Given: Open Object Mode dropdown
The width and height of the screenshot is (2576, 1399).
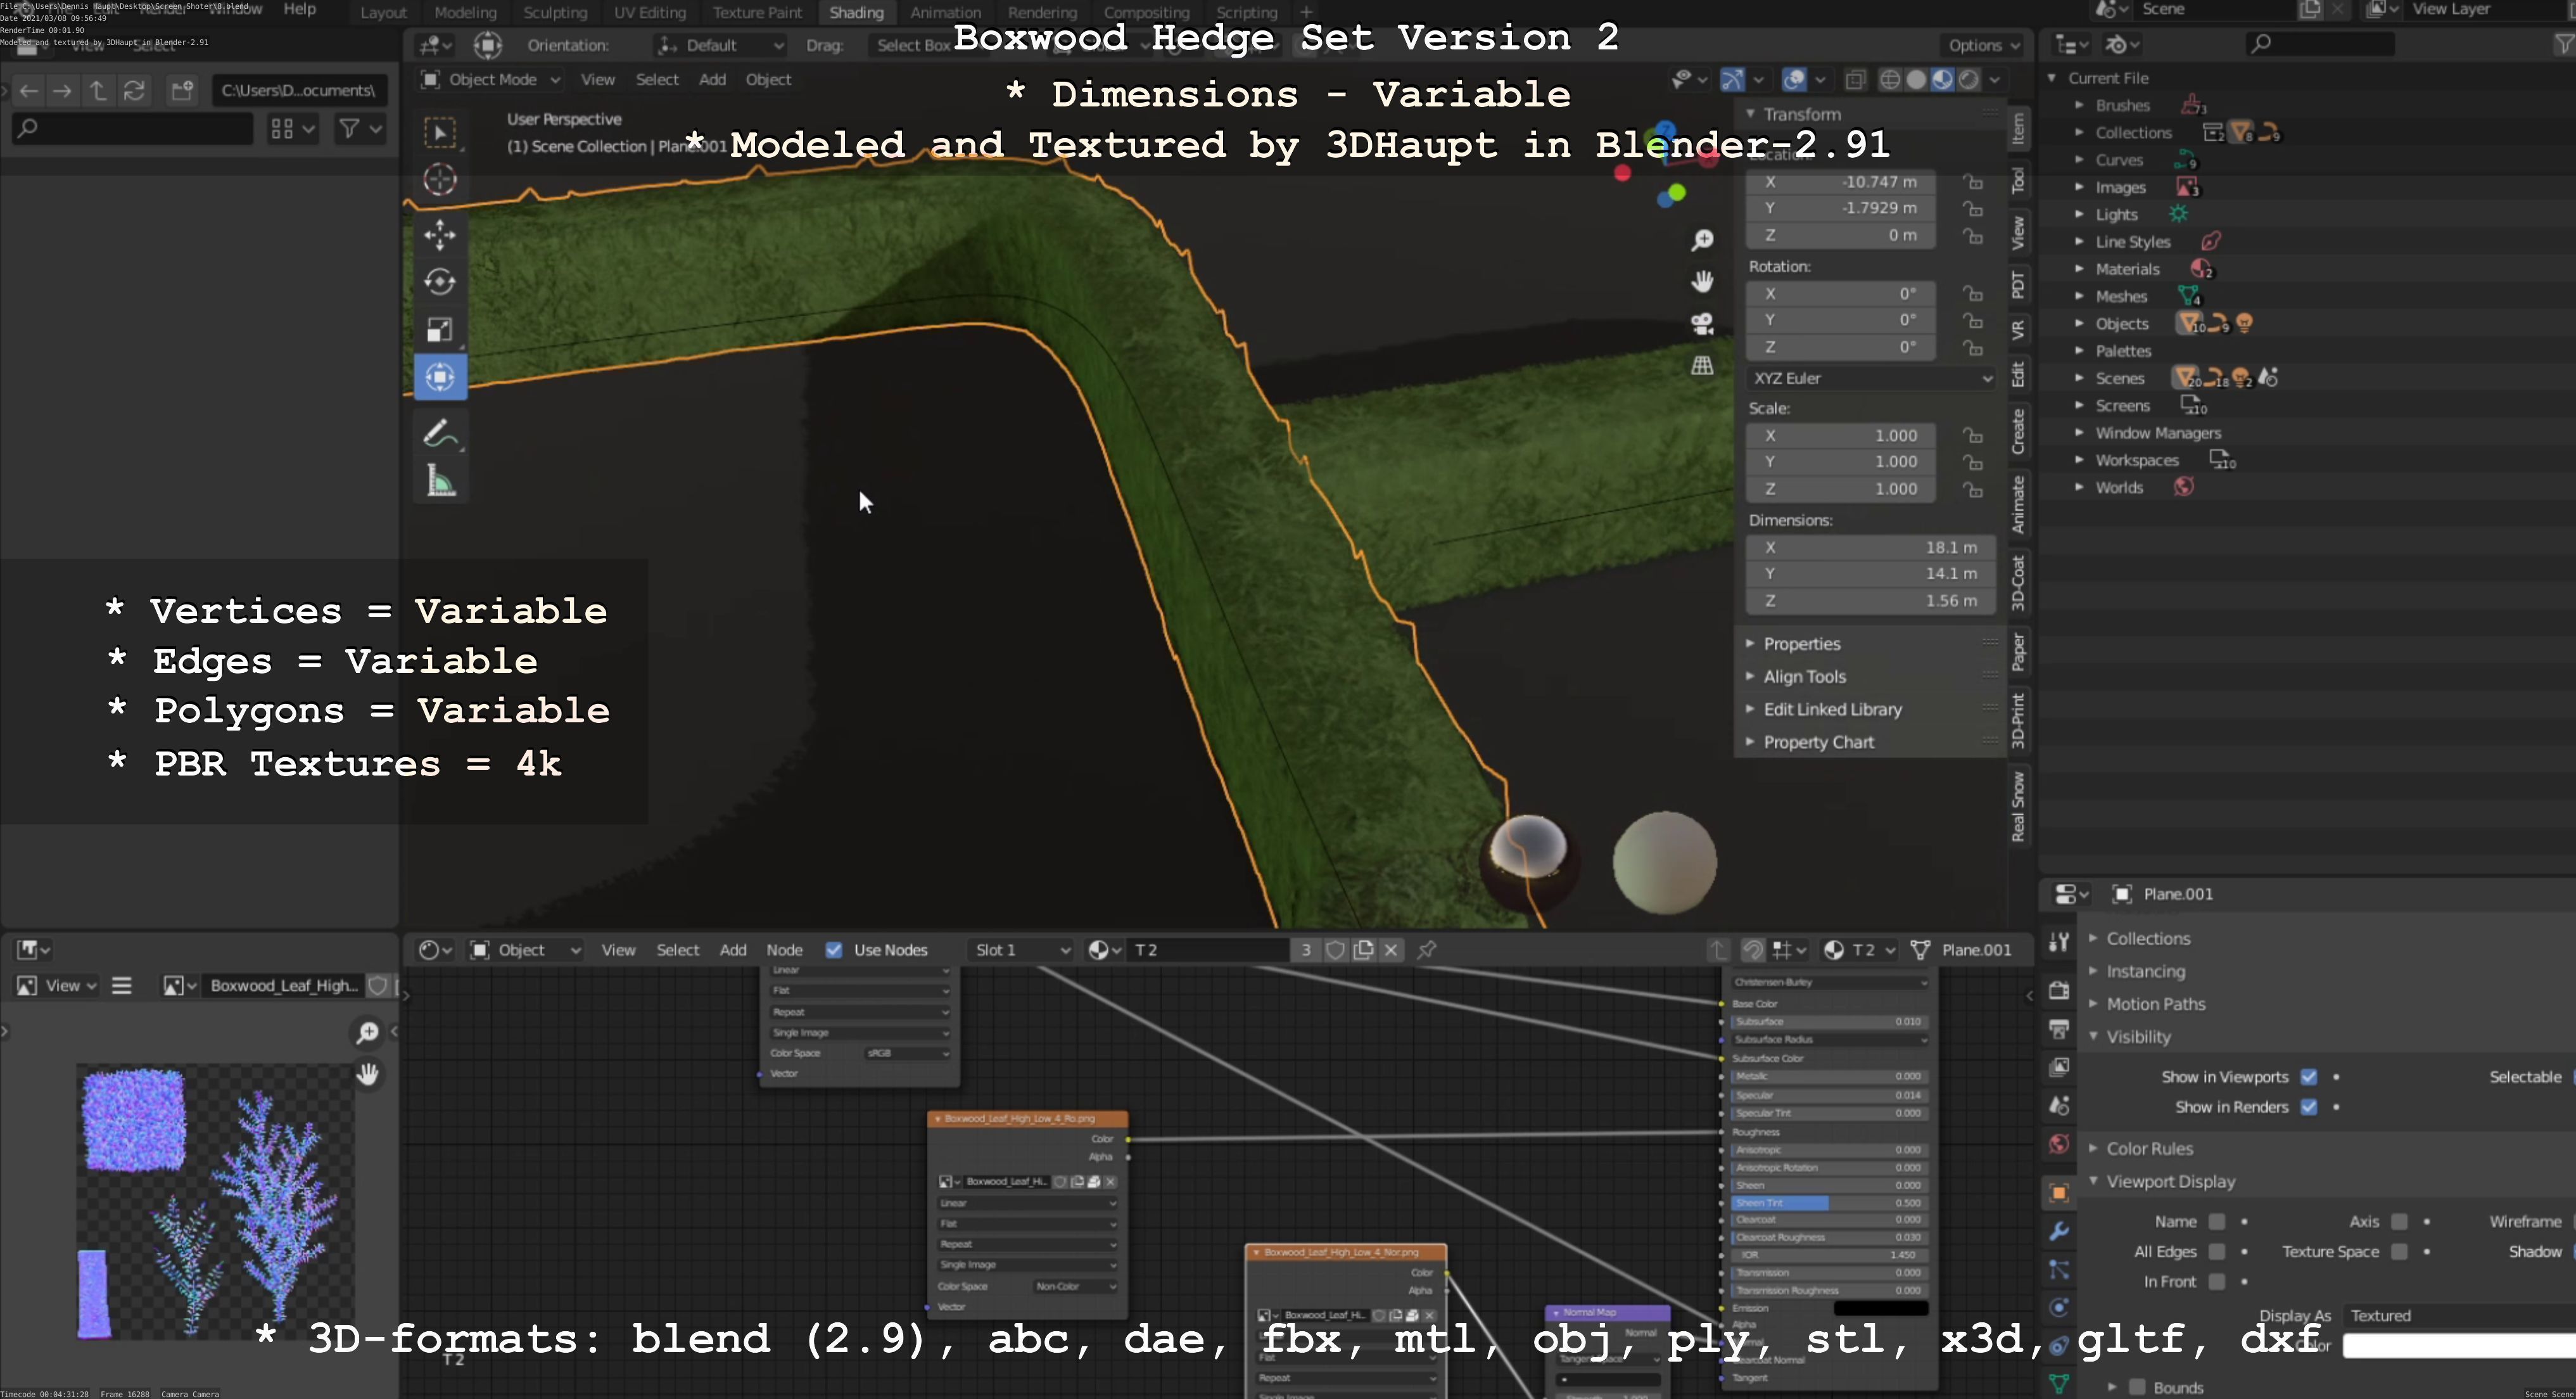Looking at the screenshot, I should 490,80.
